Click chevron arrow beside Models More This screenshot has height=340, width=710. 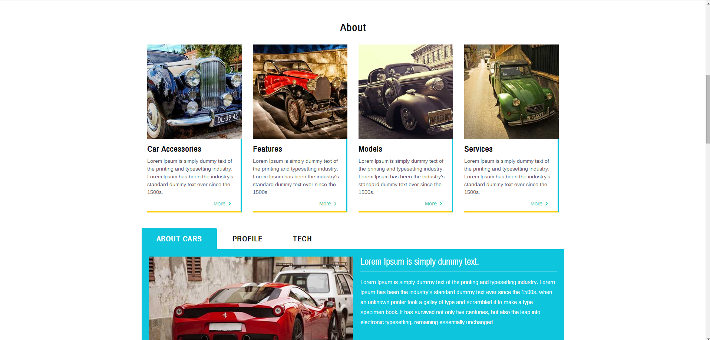(441, 204)
